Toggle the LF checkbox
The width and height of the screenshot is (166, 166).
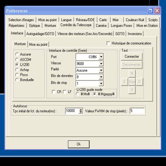[x=65, y=92]
